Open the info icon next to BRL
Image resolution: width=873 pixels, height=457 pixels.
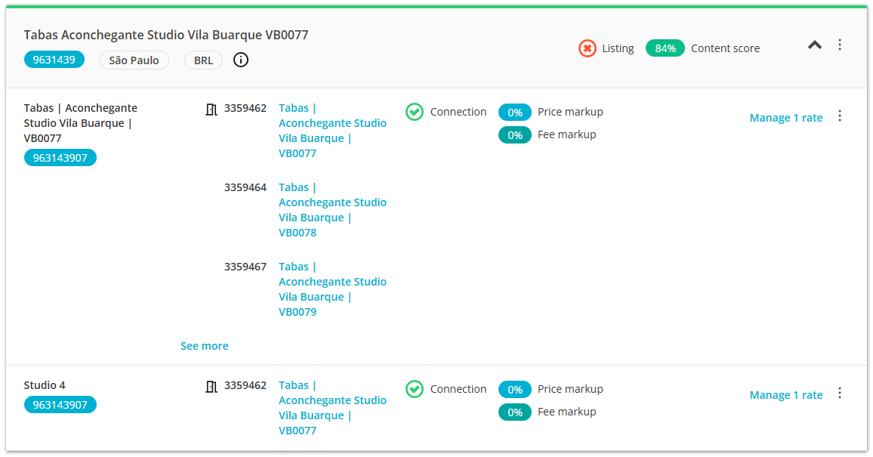tap(240, 60)
